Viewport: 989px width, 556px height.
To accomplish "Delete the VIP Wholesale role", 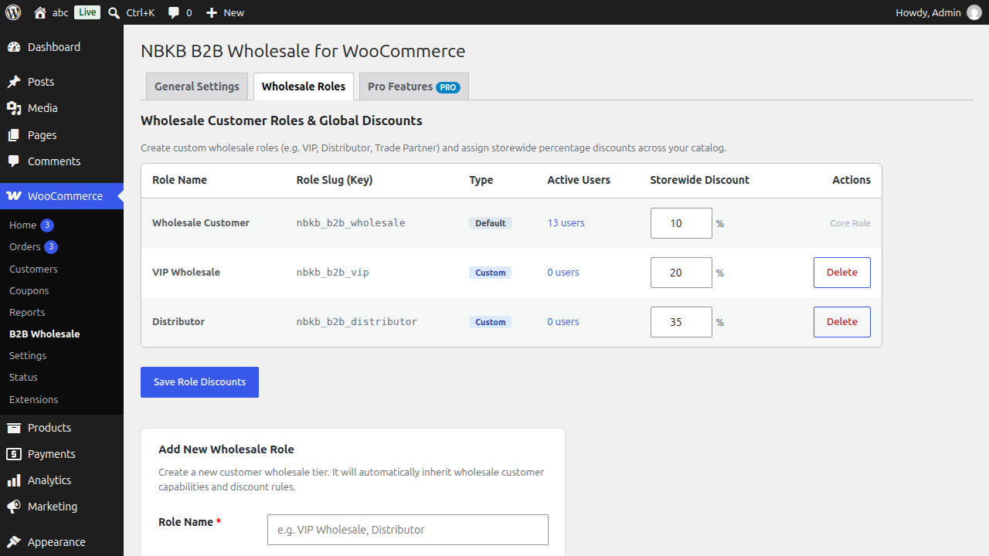I will point(842,273).
